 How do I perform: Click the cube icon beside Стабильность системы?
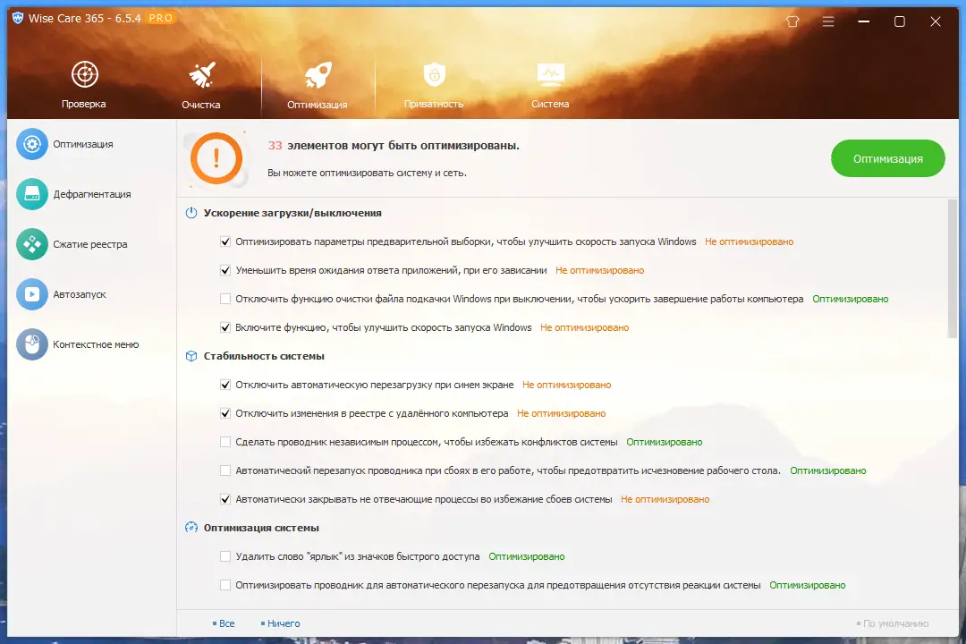(191, 356)
